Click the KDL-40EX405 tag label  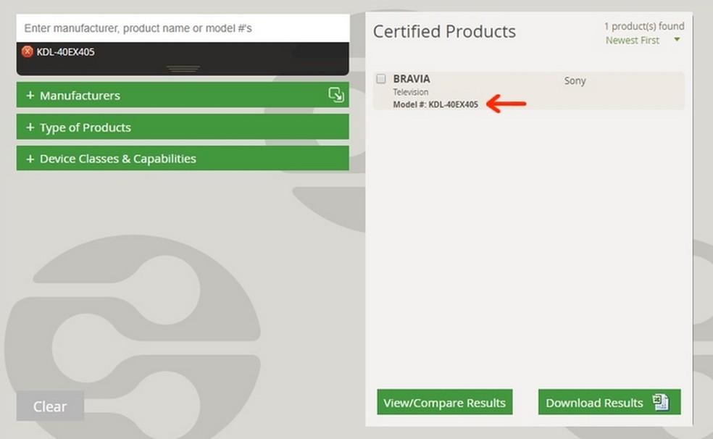click(66, 52)
